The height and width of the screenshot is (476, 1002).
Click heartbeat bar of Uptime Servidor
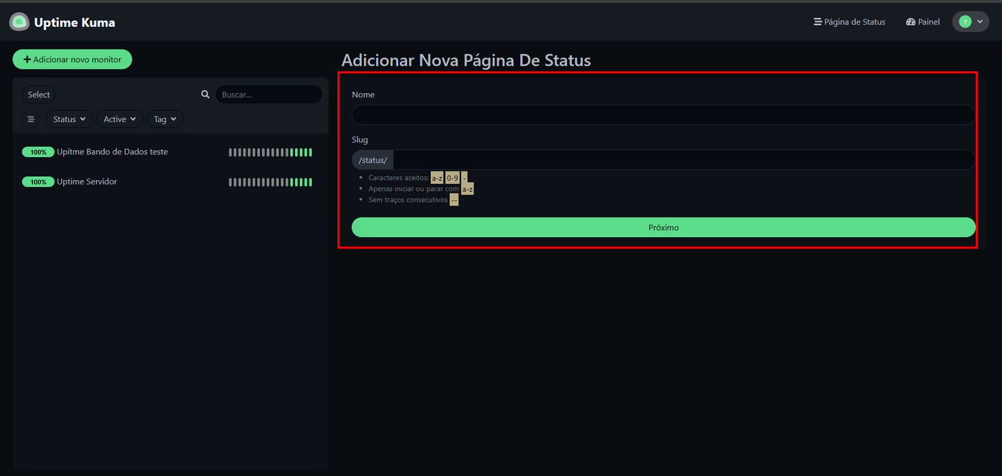coord(270,182)
